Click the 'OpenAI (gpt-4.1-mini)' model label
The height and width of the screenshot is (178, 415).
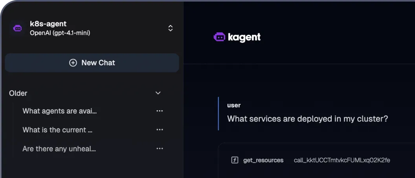(x=60, y=33)
